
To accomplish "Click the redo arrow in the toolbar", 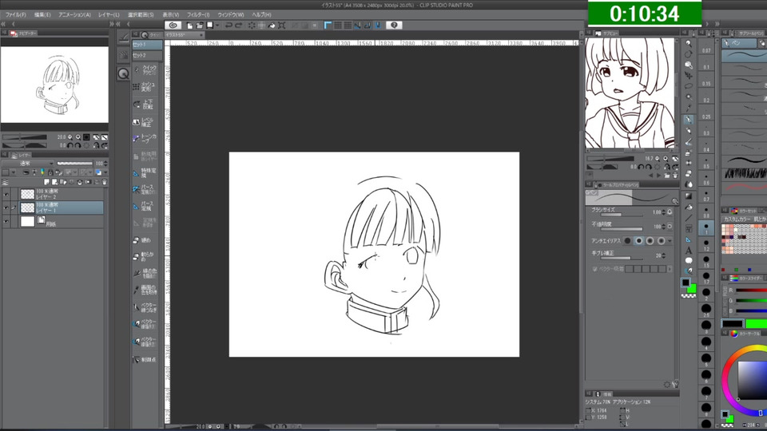I will tap(238, 26).
